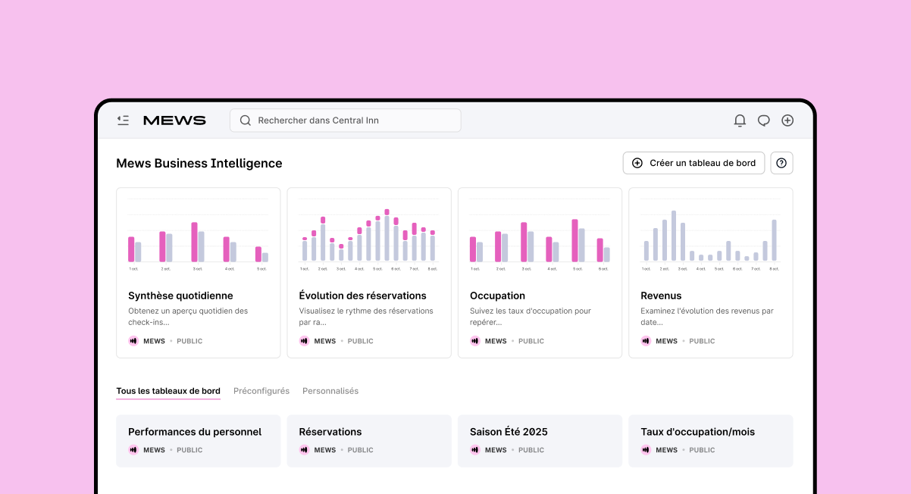Image resolution: width=911 pixels, height=494 pixels.
Task: Open the notifications bell
Action: pyautogui.click(x=740, y=120)
